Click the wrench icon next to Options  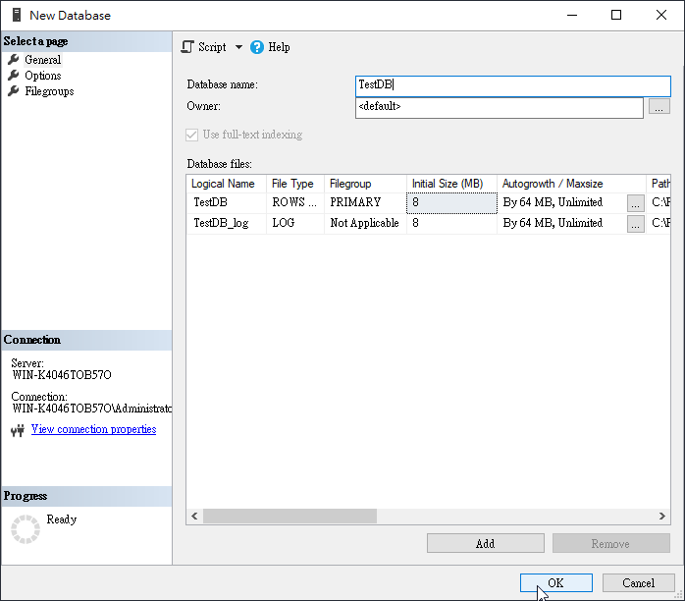(x=14, y=76)
